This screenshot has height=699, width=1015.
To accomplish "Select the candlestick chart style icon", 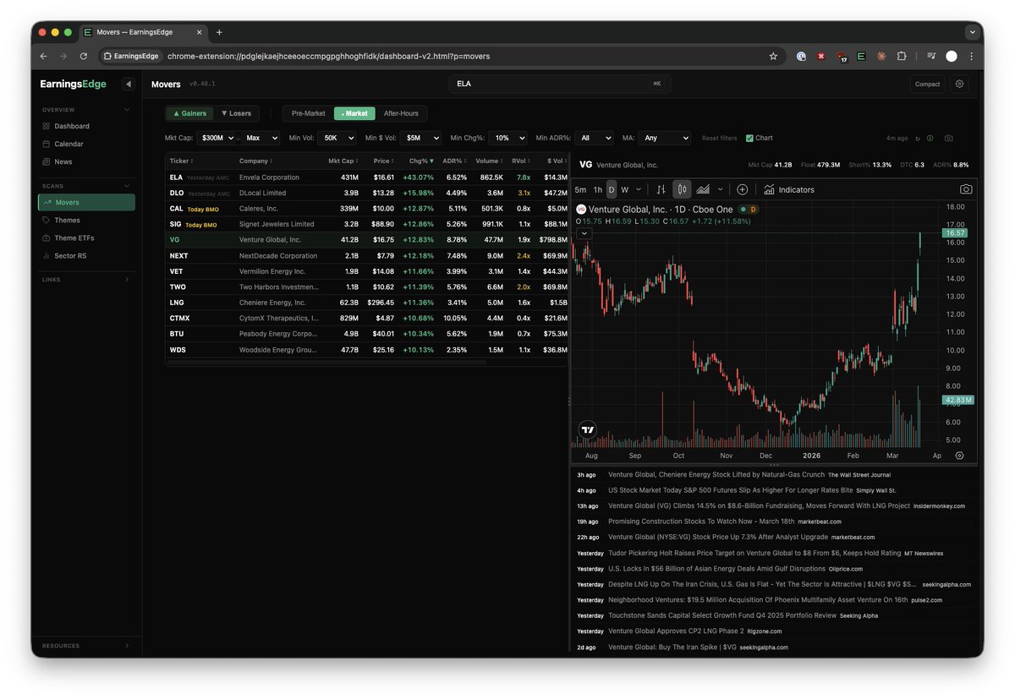I will click(682, 189).
